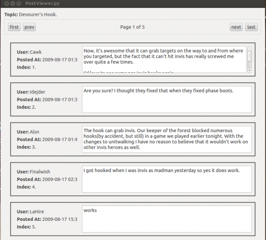This screenshot has width=266, height=240.
Task: Select Finalwish's post text area
Action: (167, 179)
